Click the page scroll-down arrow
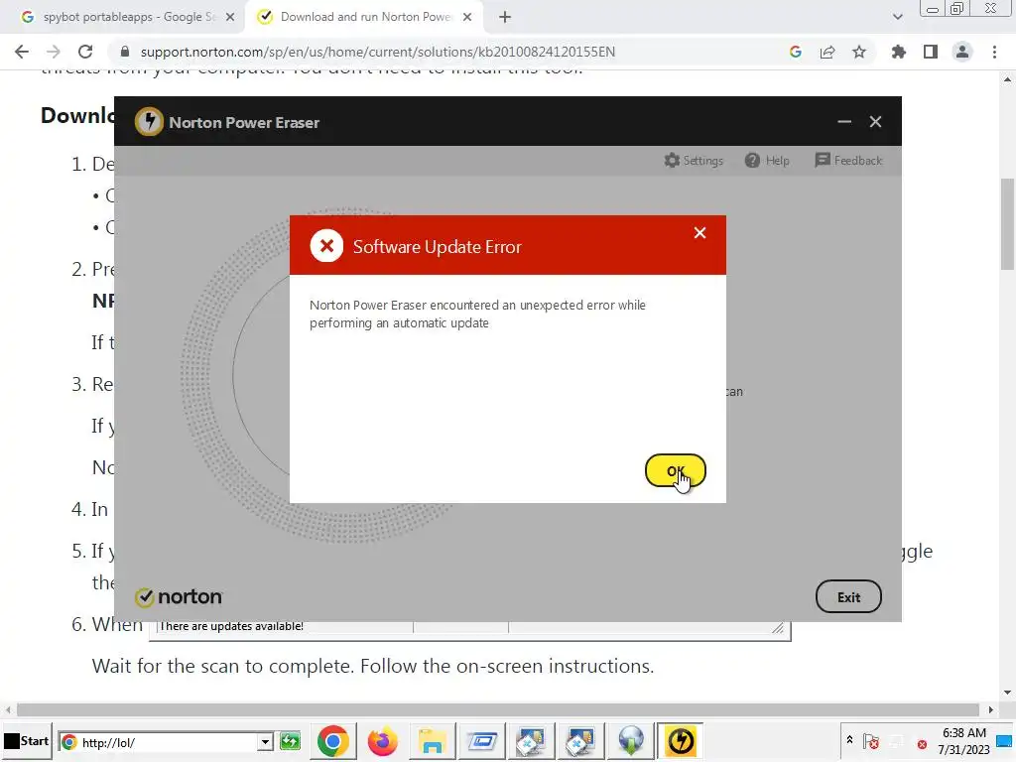The width and height of the screenshot is (1016, 762). pyautogui.click(x=1008, y=693)
